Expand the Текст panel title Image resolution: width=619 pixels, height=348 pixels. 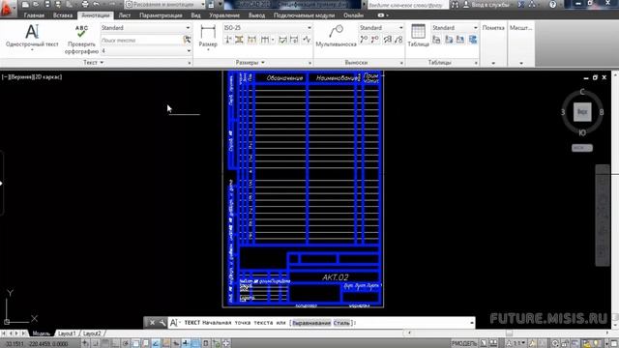(x=93, y=62)
